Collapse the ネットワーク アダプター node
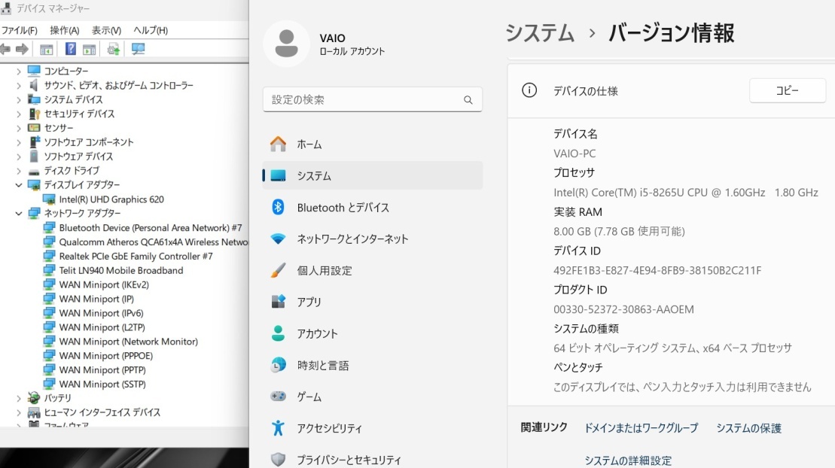Screen dimensions: 835x468 [19, 214]
